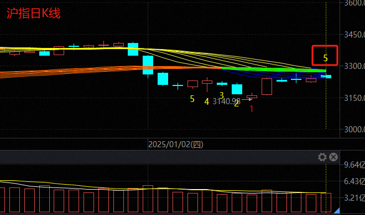Viewport: 365px width, 215px height.
Task: Click the 沪指日K线 chart title
Action: 34,13
